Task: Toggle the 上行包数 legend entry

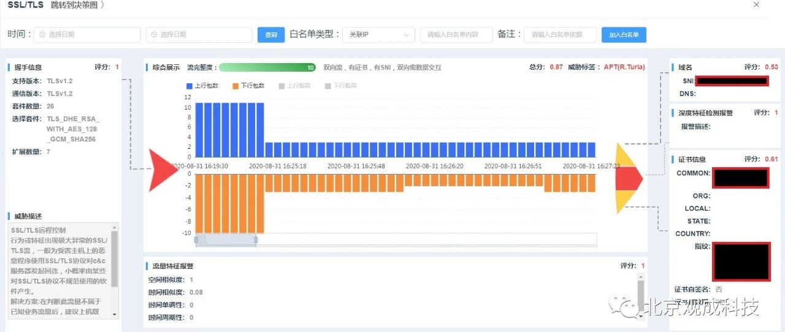Action: pos(202,86)
